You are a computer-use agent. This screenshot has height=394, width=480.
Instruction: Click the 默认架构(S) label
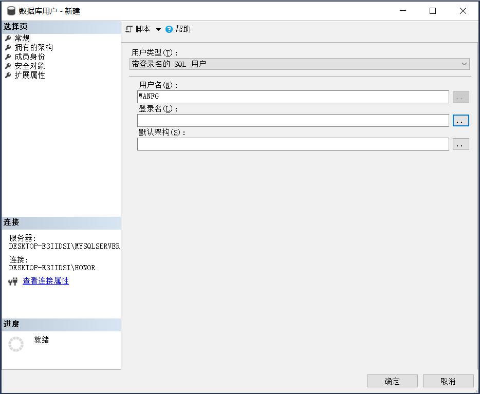click(x=162, y=132)
